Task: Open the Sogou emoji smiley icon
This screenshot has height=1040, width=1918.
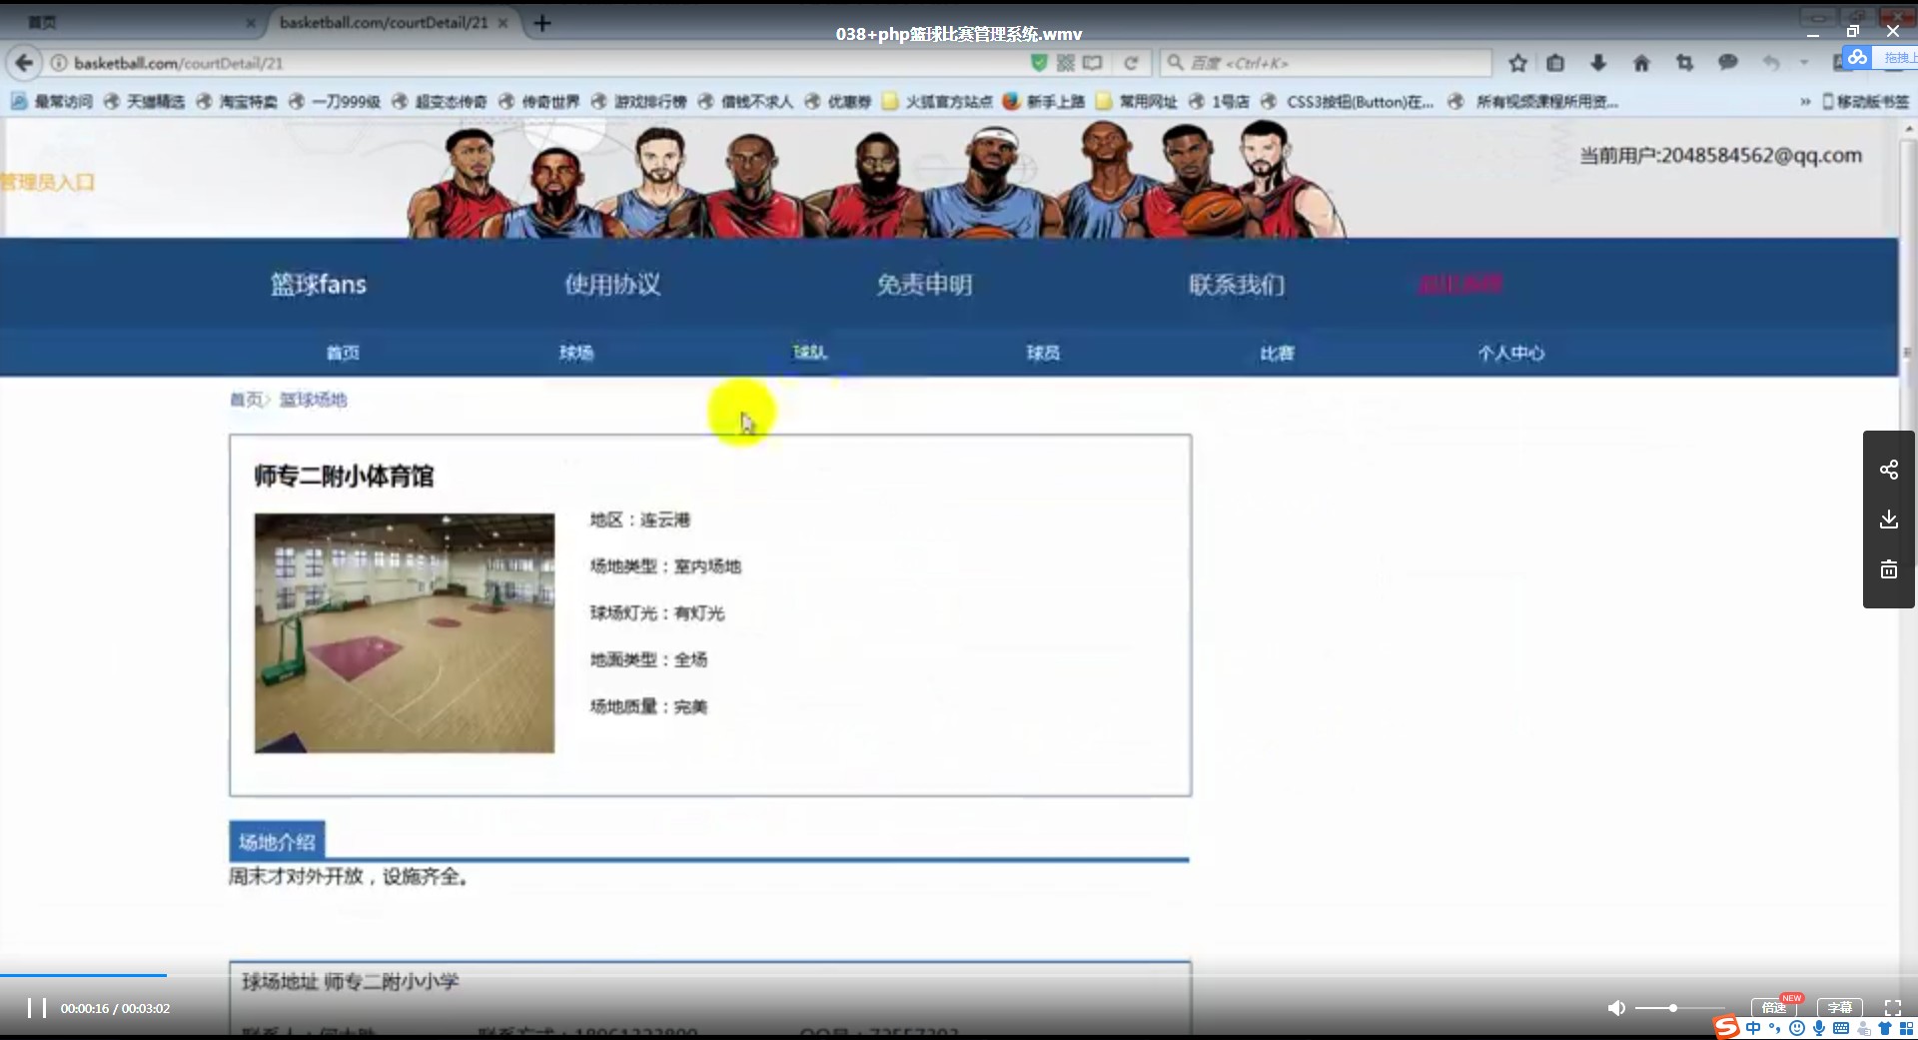Action: point(1797,1028)
